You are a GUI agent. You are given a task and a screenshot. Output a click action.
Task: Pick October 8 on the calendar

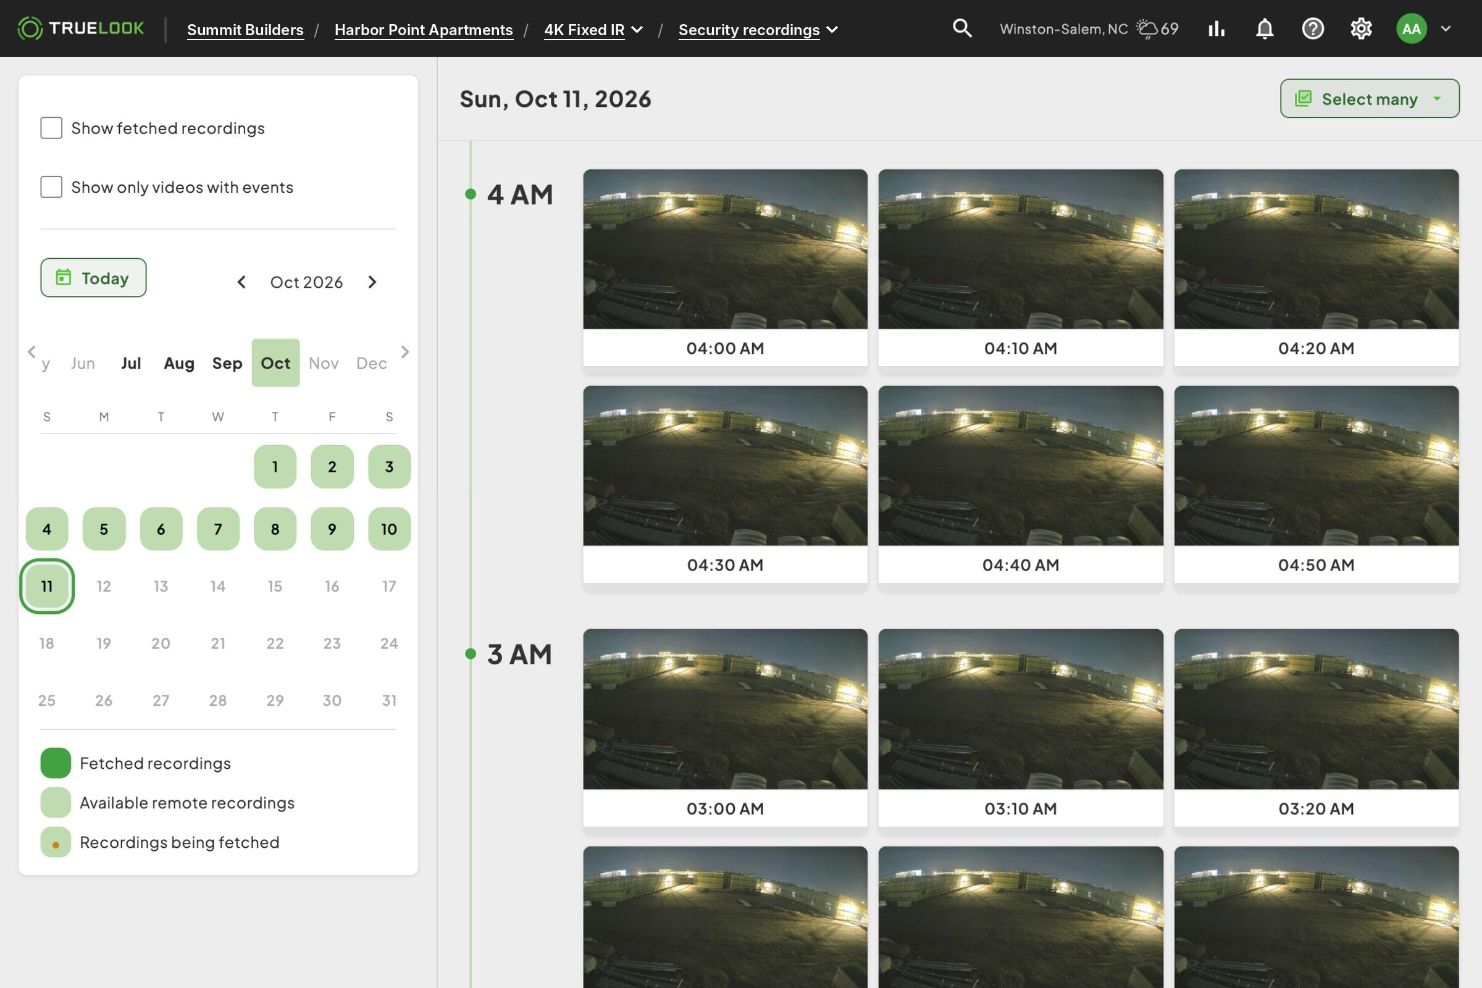pyautogui.click(x=275, y=529)
